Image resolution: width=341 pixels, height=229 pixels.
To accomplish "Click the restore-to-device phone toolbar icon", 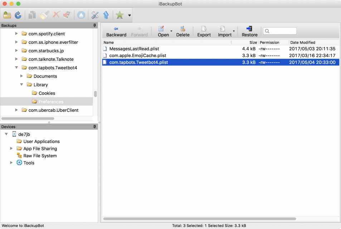I will pos(67,15).
